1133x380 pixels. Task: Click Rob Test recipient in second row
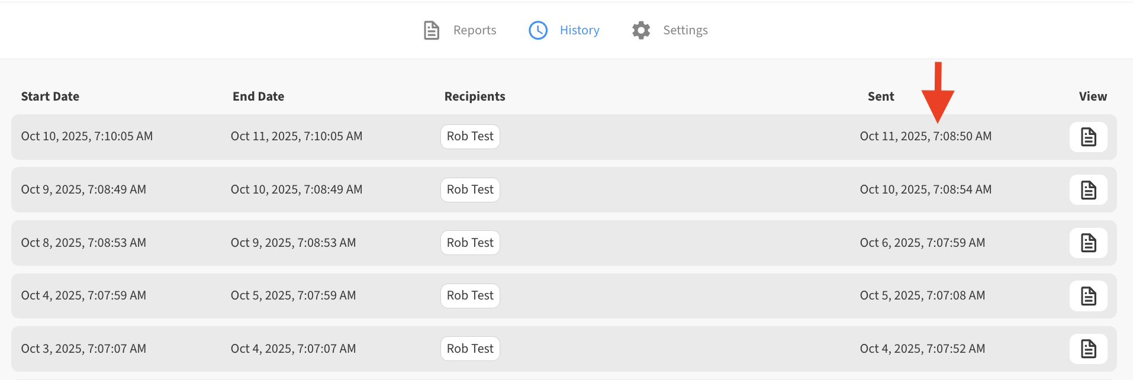tap(470, 190)
